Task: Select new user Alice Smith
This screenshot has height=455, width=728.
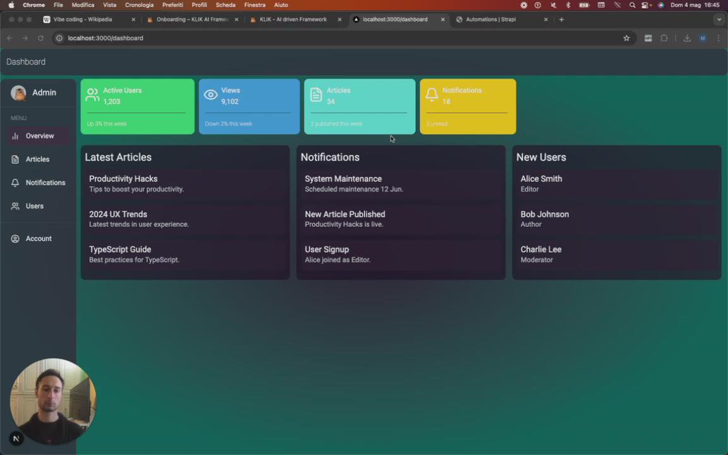Action: tap(617, 184)
